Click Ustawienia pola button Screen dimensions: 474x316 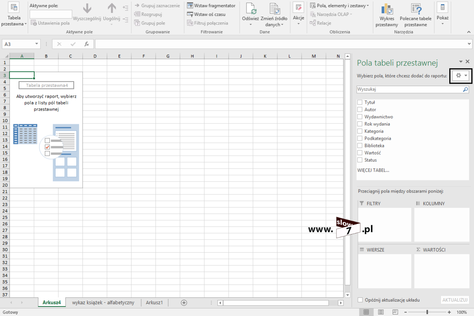50,23
